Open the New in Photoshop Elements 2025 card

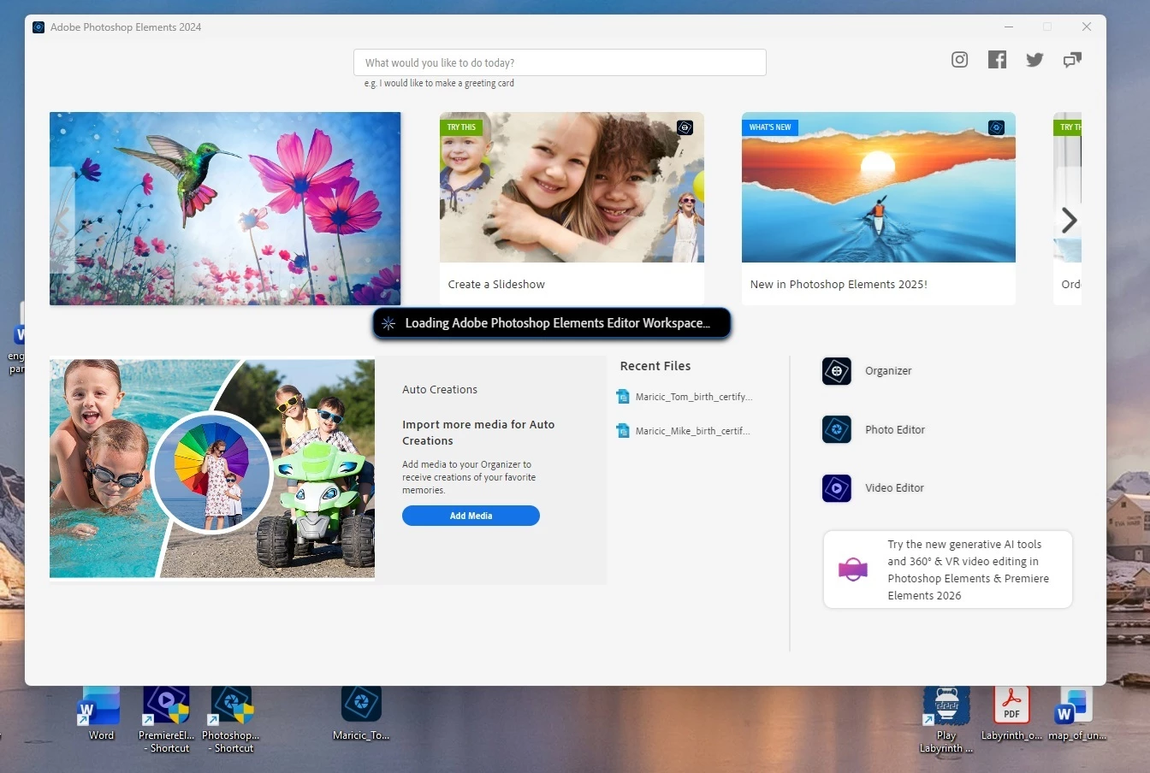point(879,208)
